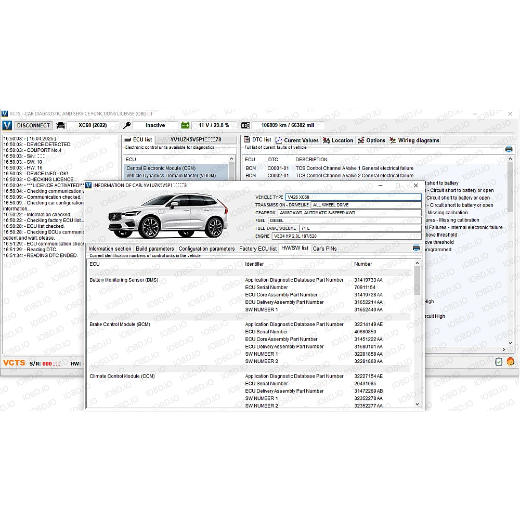Click the FUEL TANK, VOLUME field

click(x=360, y=228)
